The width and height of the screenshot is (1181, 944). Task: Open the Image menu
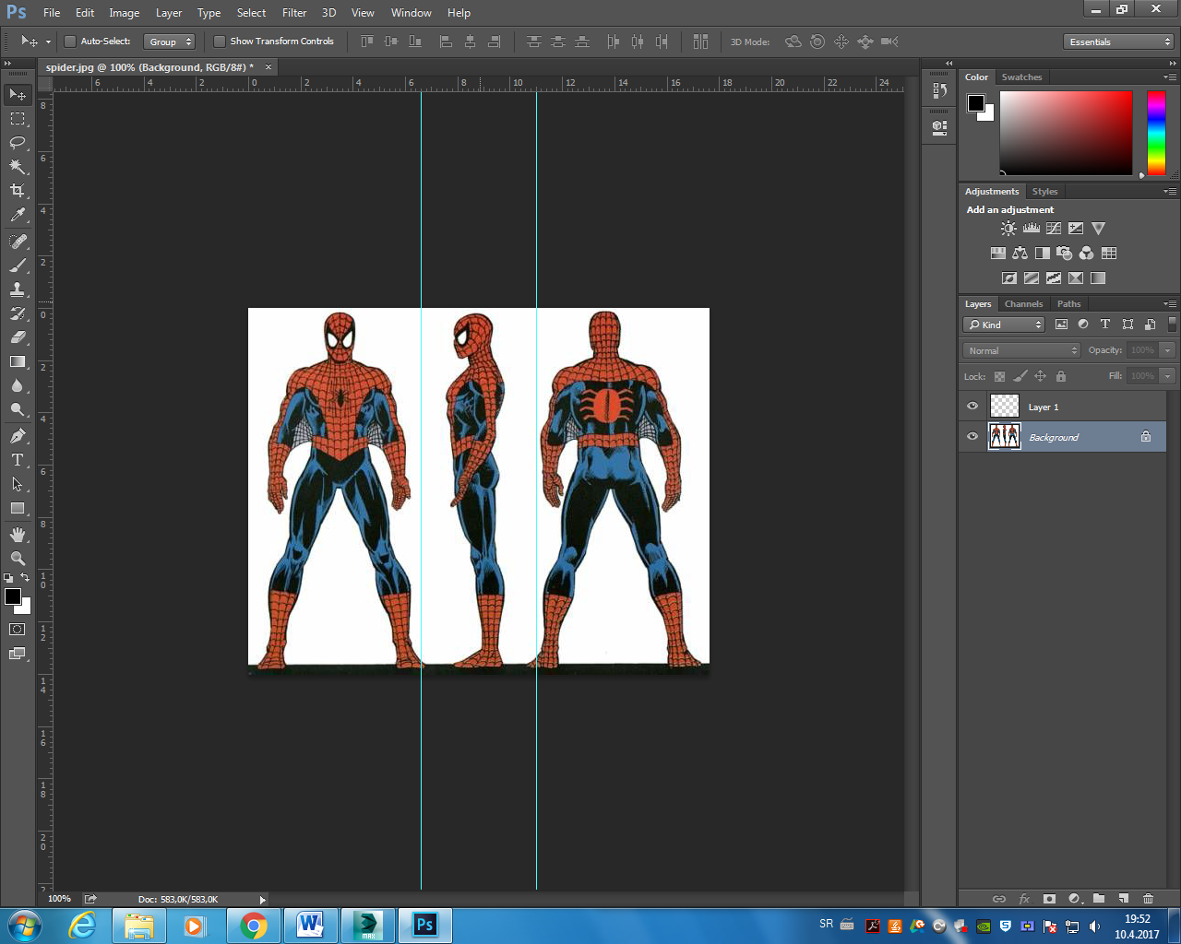pyautogui.click(x=125, y=13)
